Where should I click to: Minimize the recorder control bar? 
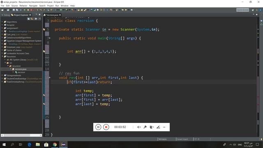[164, 127]
